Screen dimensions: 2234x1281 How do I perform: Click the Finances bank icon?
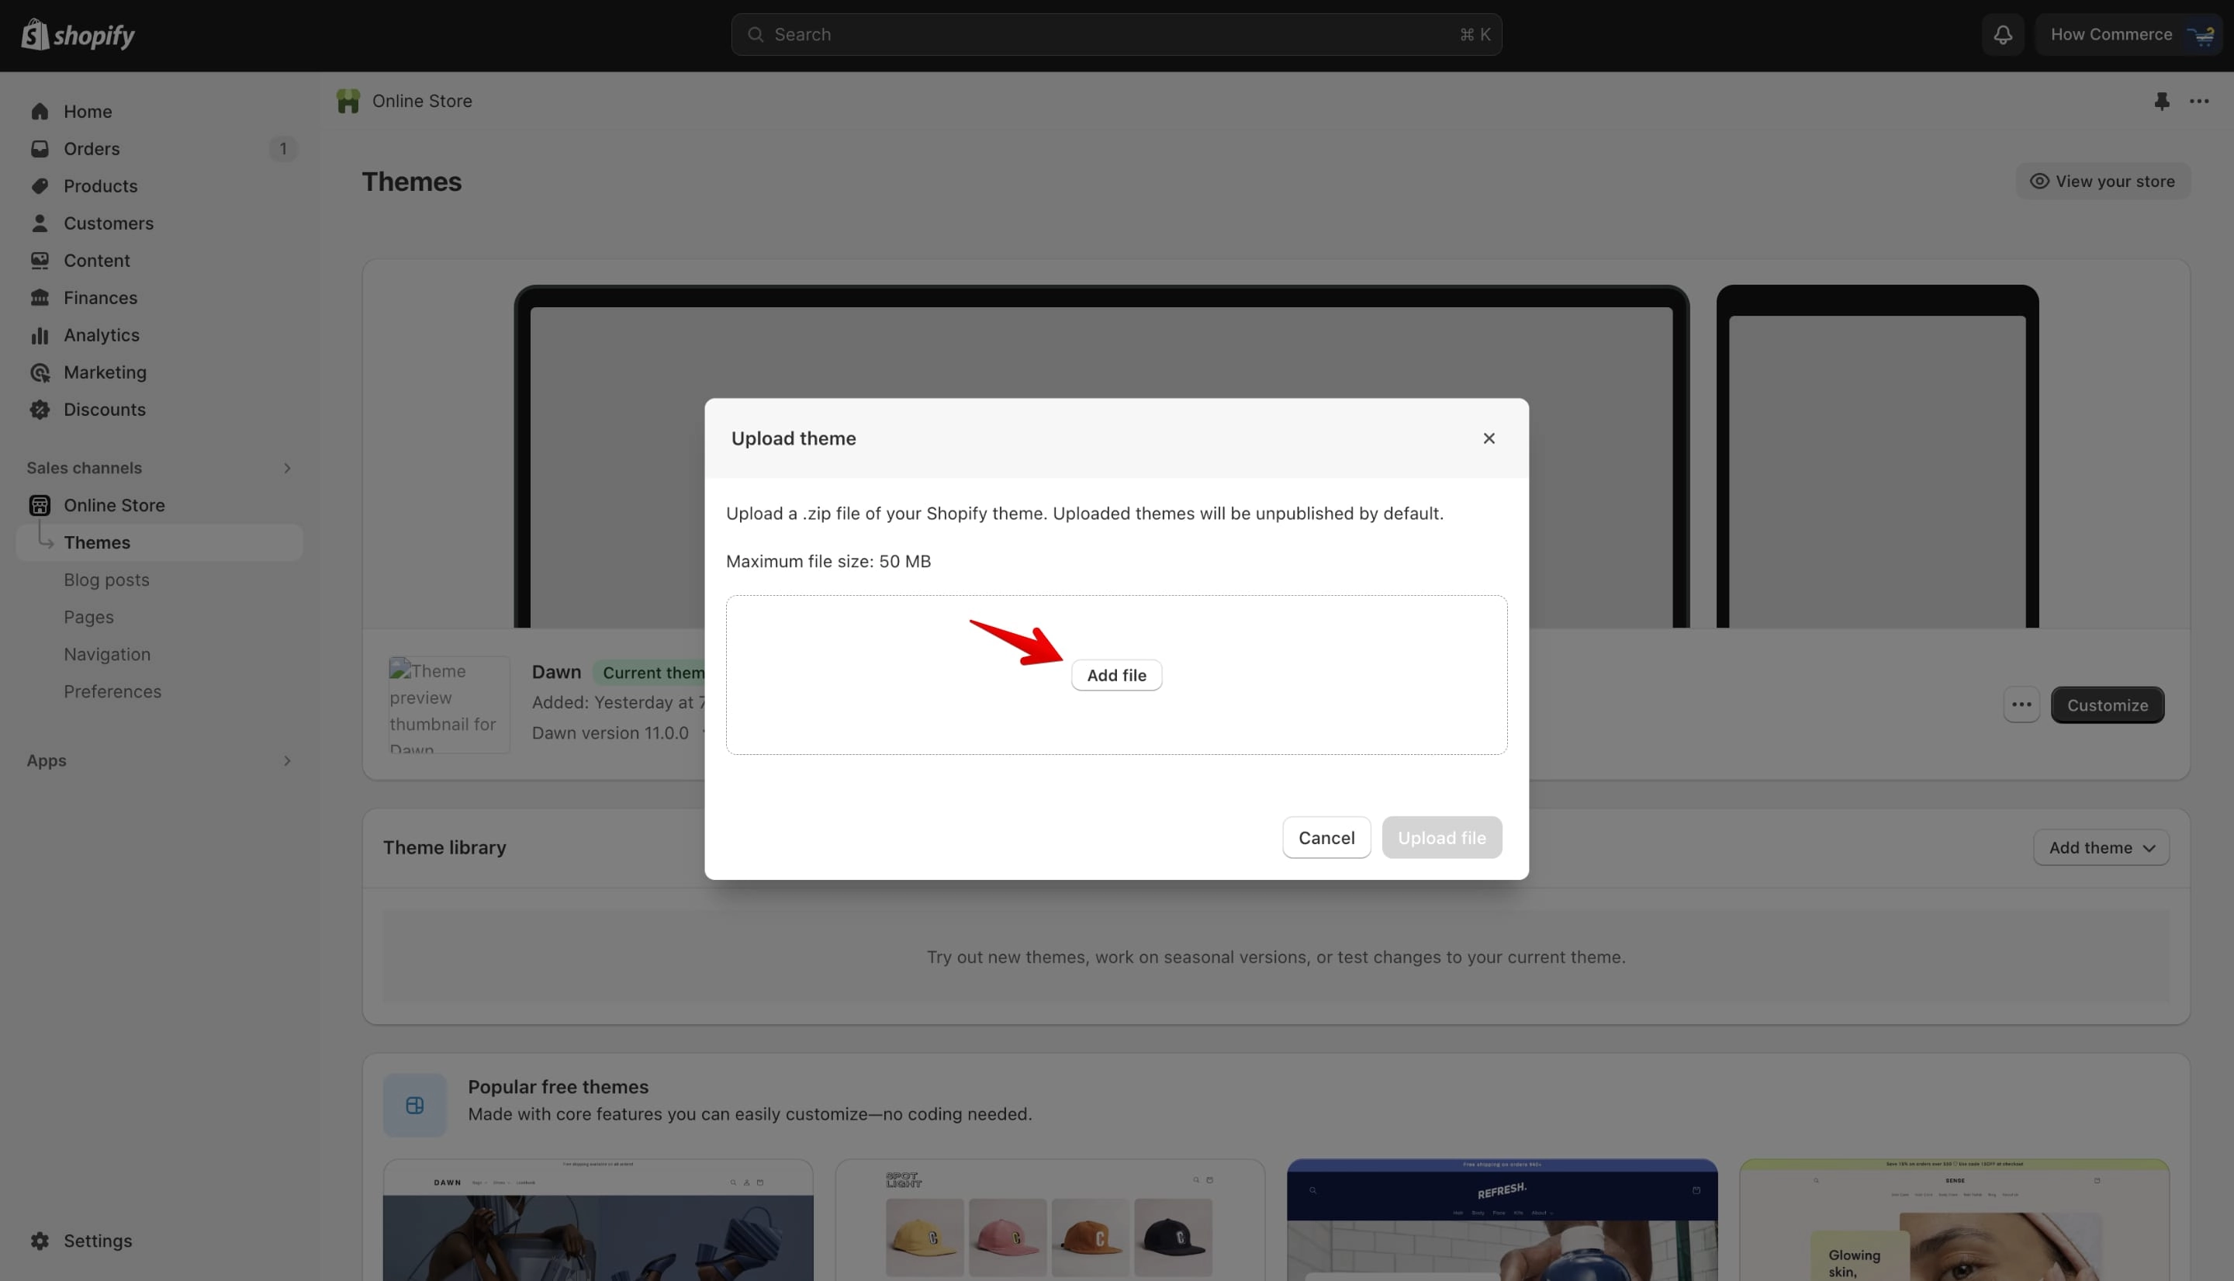coord(40,297)
